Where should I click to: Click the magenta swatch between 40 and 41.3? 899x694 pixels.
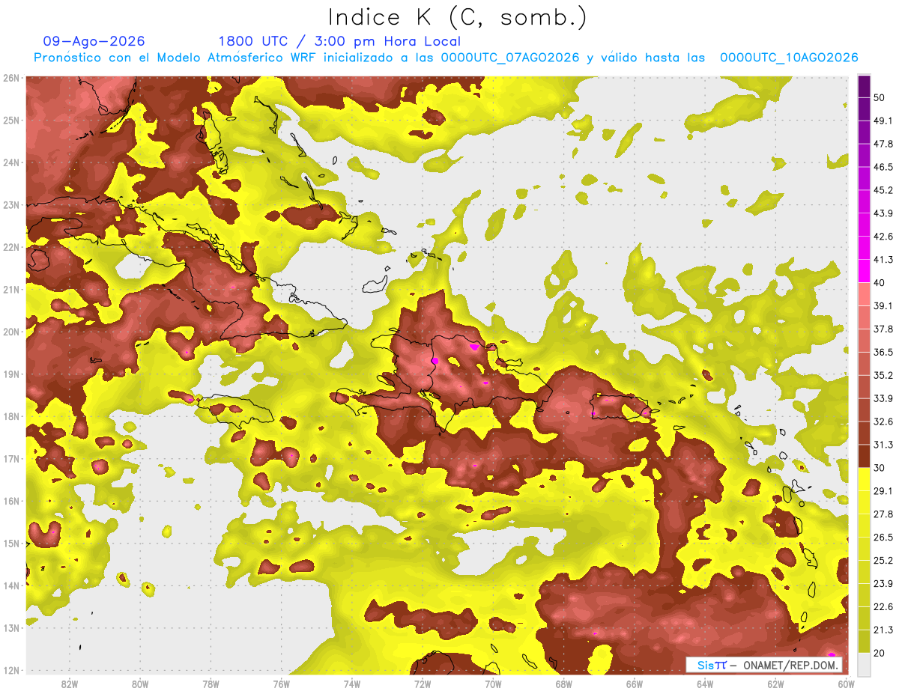[863, 271]
